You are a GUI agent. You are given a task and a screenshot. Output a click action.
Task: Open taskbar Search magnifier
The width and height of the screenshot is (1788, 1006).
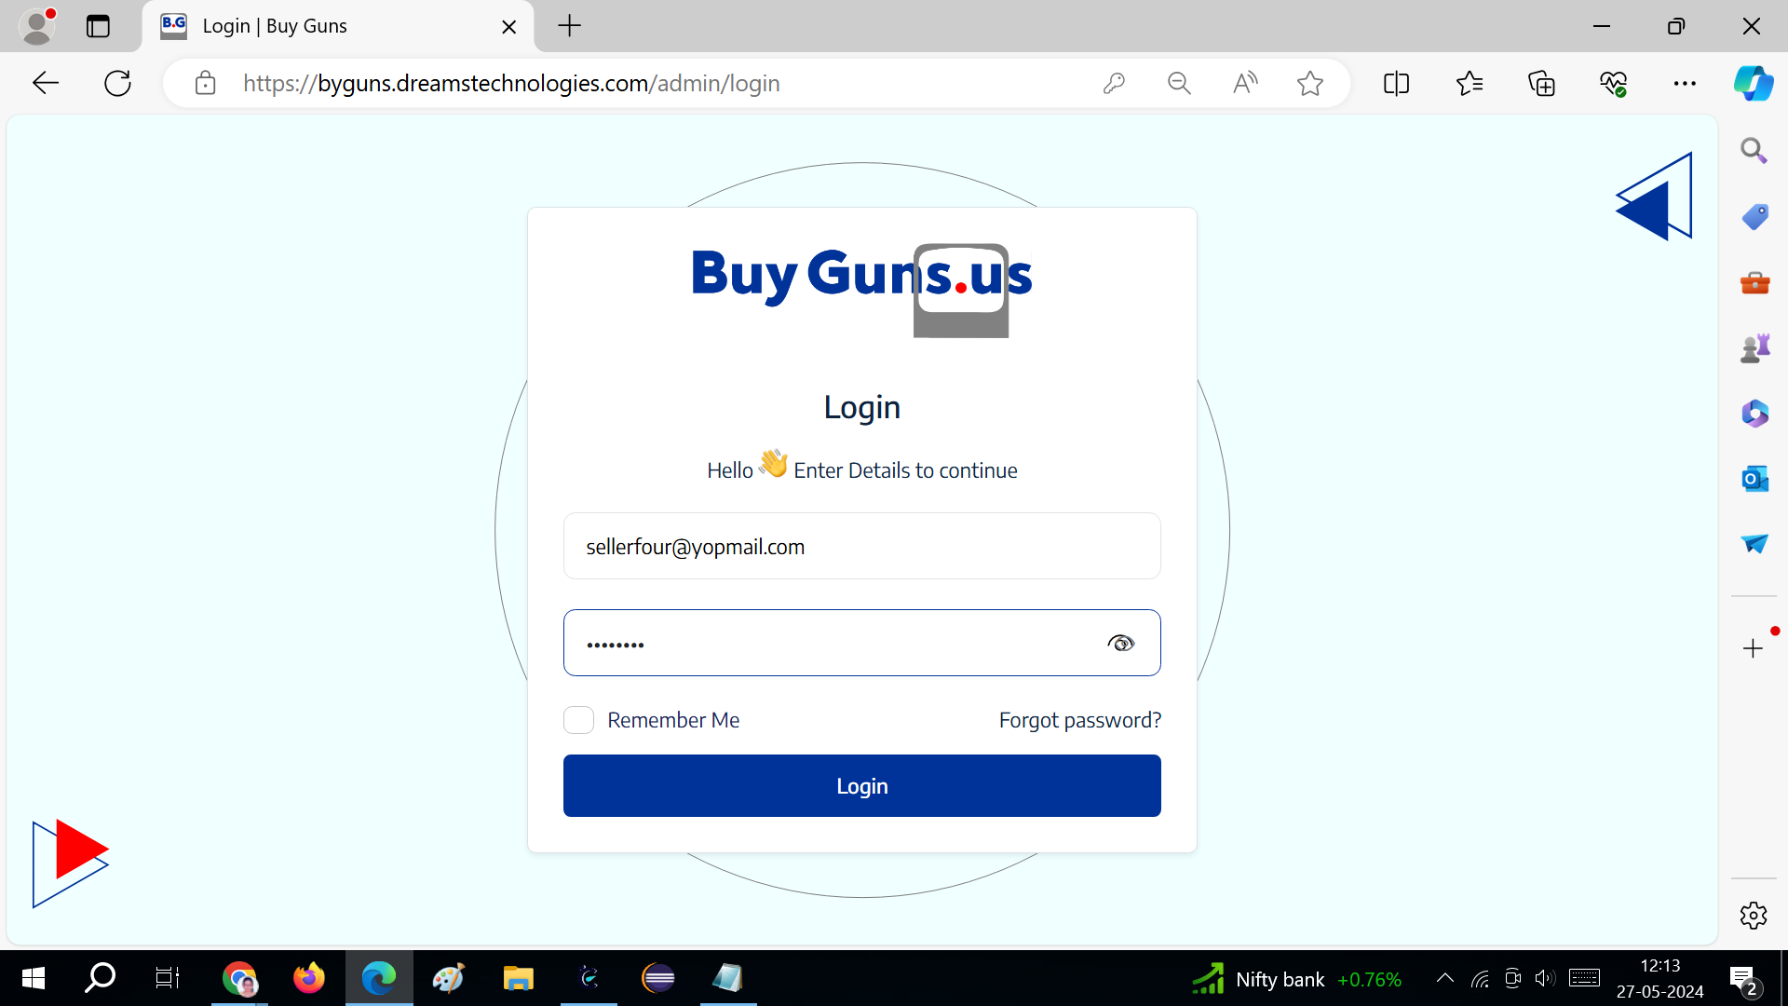tap(100, 978)
